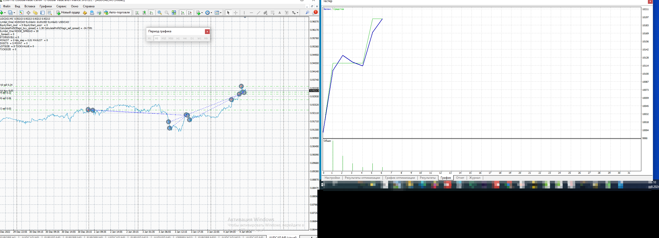Select the H4 period button
This screenshot has height=238, width=659.
click(185, 39)
